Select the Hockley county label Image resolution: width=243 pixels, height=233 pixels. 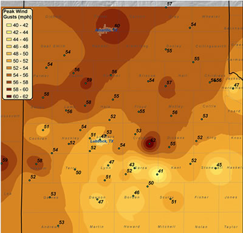(x=70, y=138)
